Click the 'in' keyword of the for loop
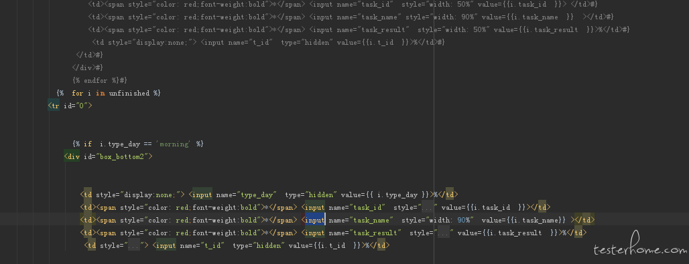This screenshot has height=264, width=689. [x=100, y=94]
